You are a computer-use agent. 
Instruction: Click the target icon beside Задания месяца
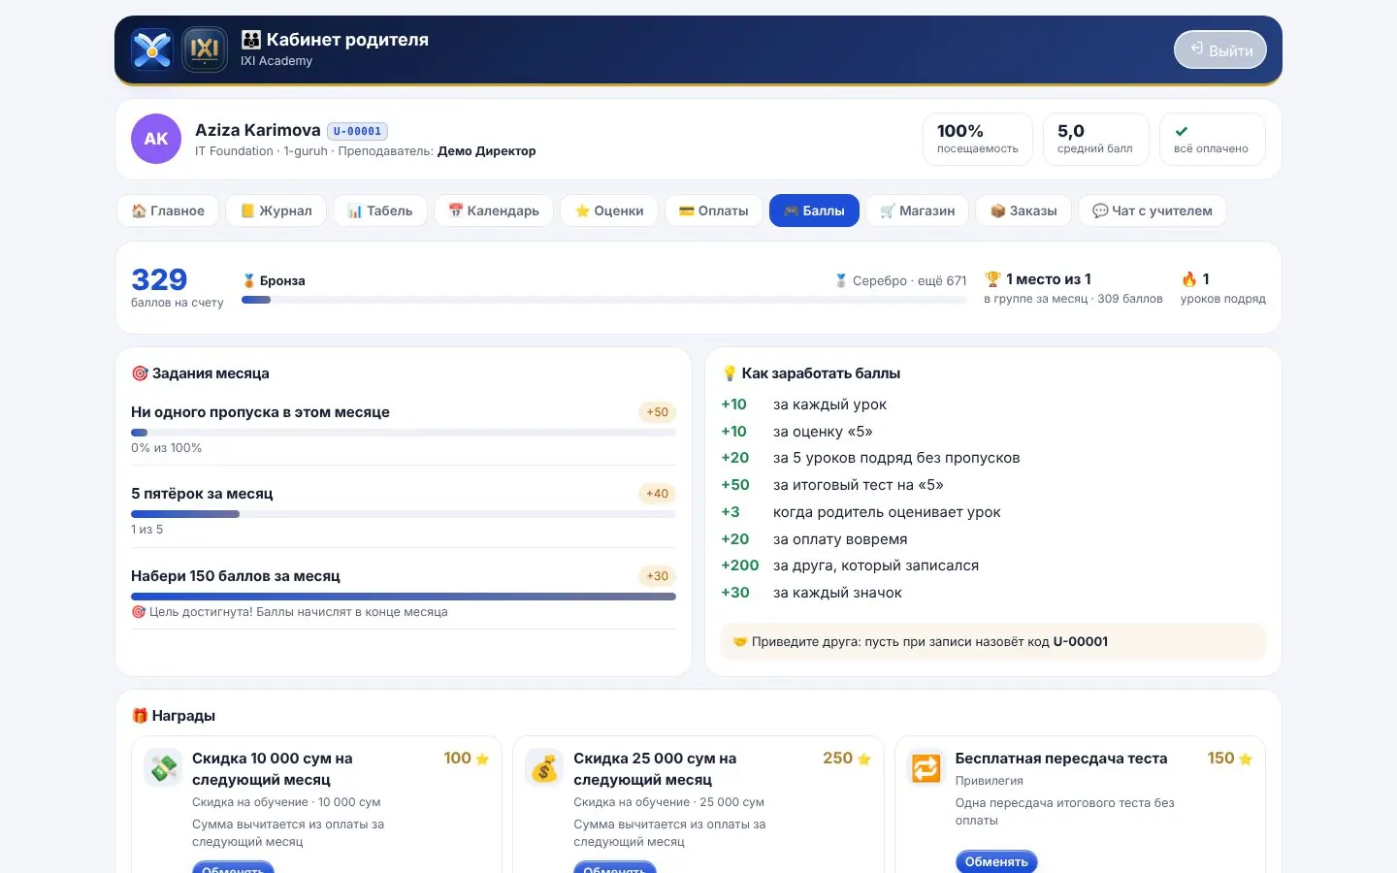[x=140, y=373]
